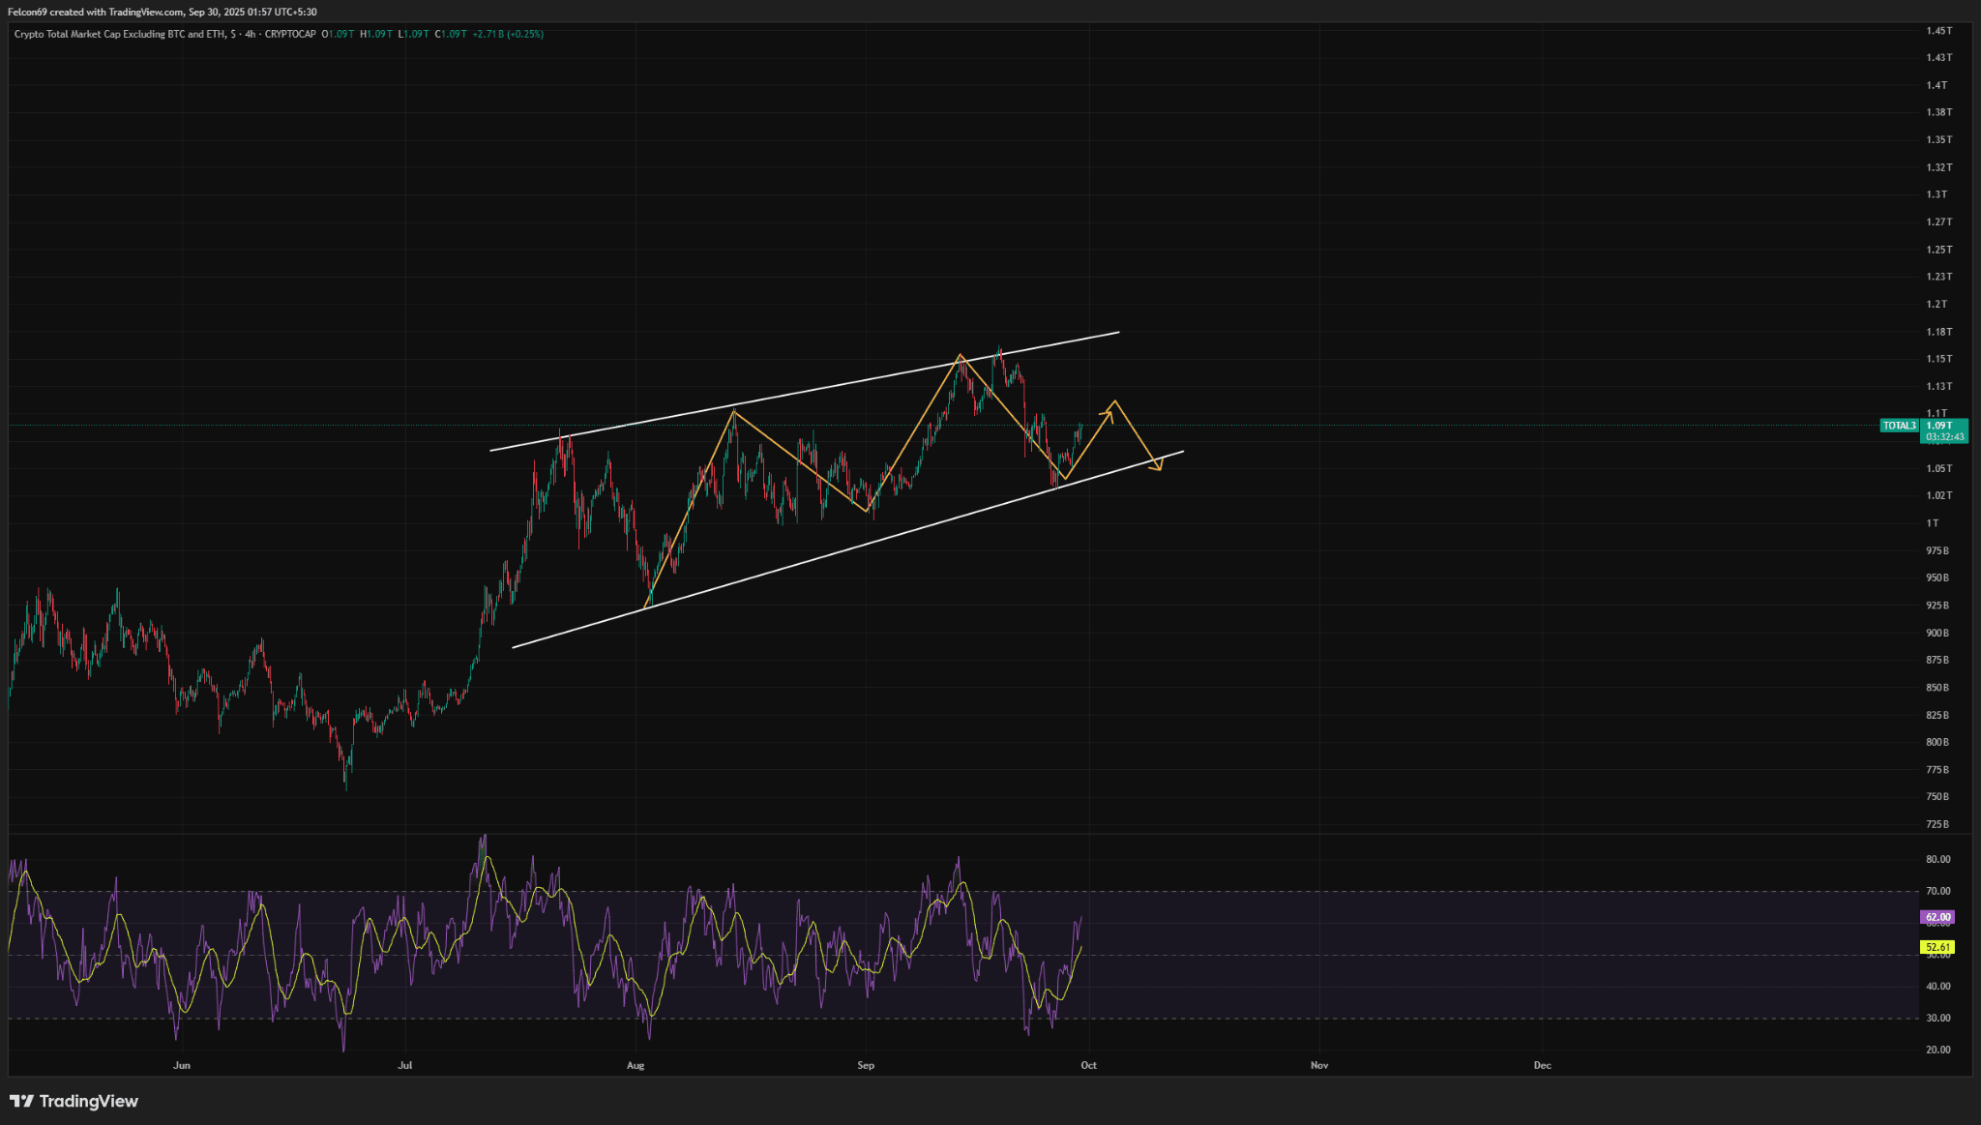
Task: Click the upper white channel trendline's right end
Action: (1117, 333)
